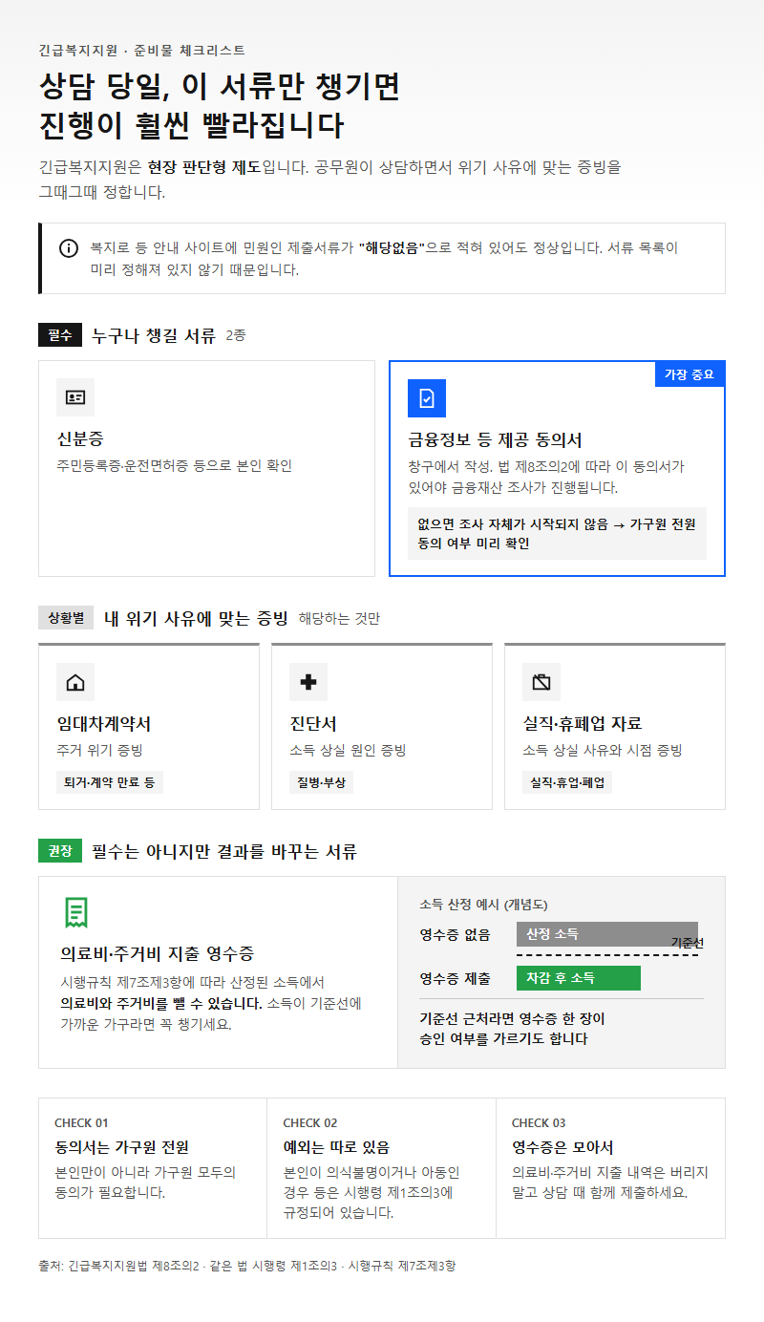Click the 실직·휴폐업 자료 card title

[583, 724]
